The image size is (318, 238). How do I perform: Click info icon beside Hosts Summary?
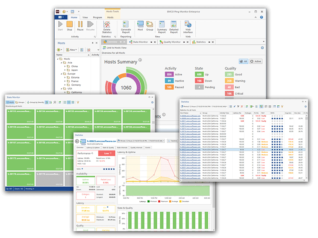140,60
